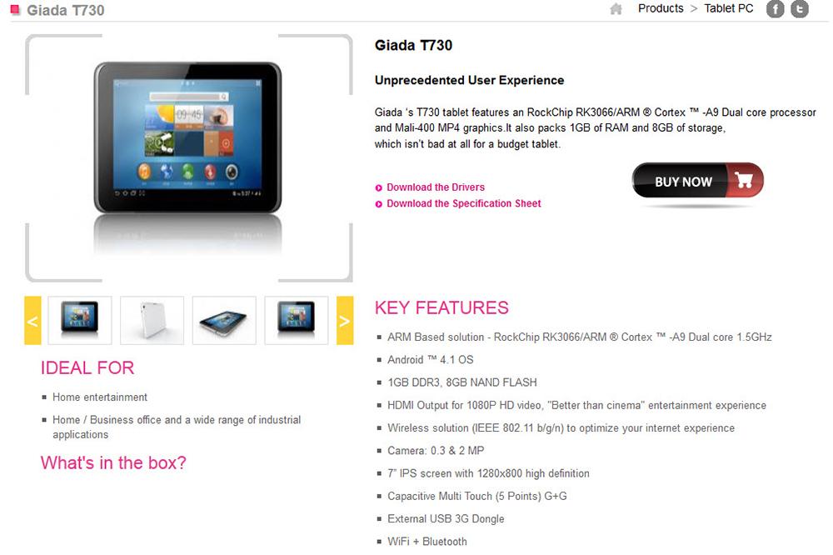The image size is (833, 555).
Task: Click the bullet icon beside Download the Drivers
Action: click(x=379, y=187)
